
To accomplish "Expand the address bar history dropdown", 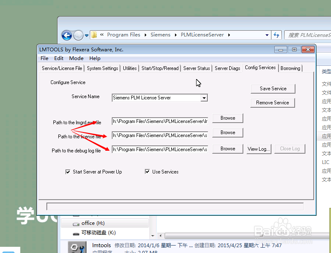I will pyautogui.click(x=267, y=35).
